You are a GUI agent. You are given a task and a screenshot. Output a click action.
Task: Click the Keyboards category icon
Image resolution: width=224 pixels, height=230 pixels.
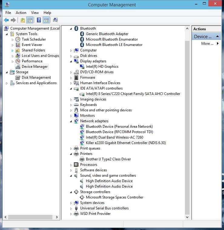[76, 105]
